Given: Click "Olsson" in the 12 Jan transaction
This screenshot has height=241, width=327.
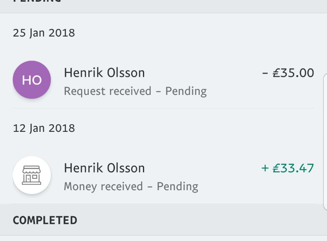Looking at the screenshot, I should [125, 168].
